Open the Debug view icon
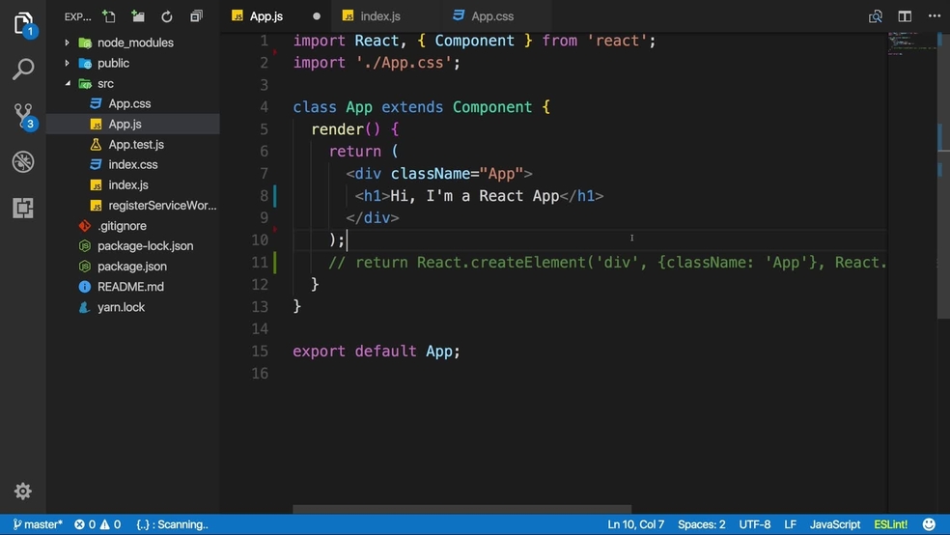950x535 pixels. pyautogui.click(x=23, y=161)
